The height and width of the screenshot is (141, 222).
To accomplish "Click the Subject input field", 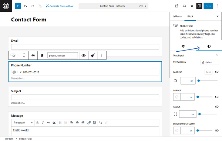I will point(85,97).
